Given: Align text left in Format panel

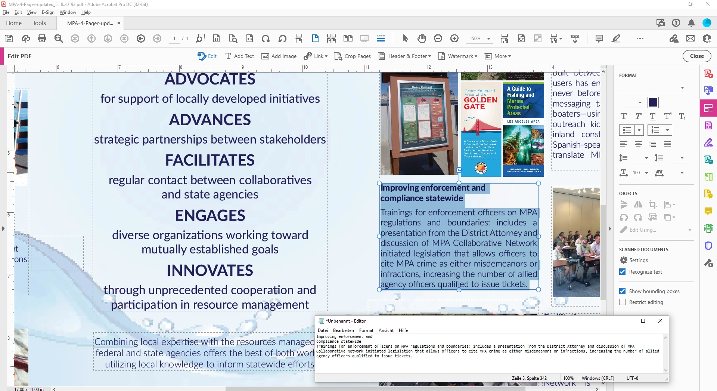Looking at the screenshot, I should pos(624,144).
